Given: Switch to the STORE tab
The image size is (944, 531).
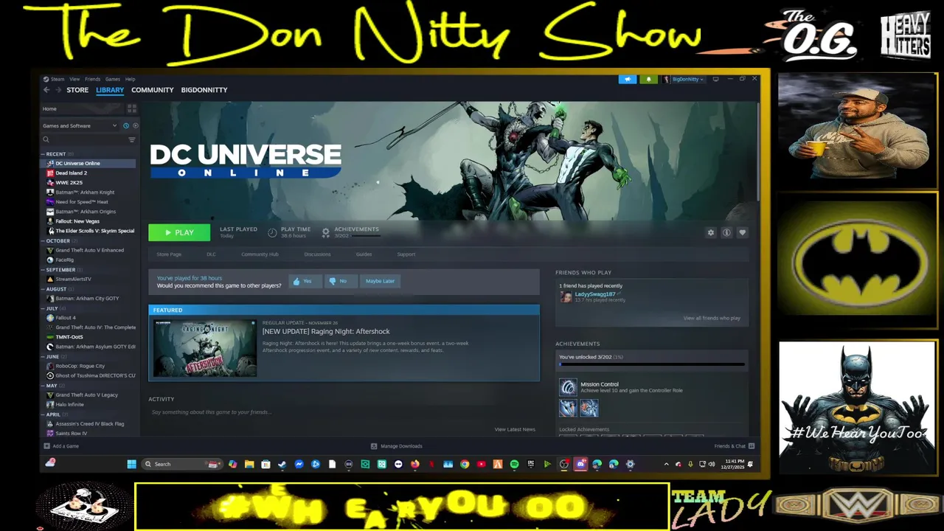Looking at the screenshot, I should pos(77,90).
